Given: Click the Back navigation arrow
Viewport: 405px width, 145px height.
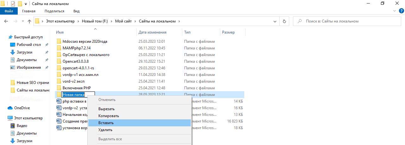Looking at the screenshot, I should point(6,21).
